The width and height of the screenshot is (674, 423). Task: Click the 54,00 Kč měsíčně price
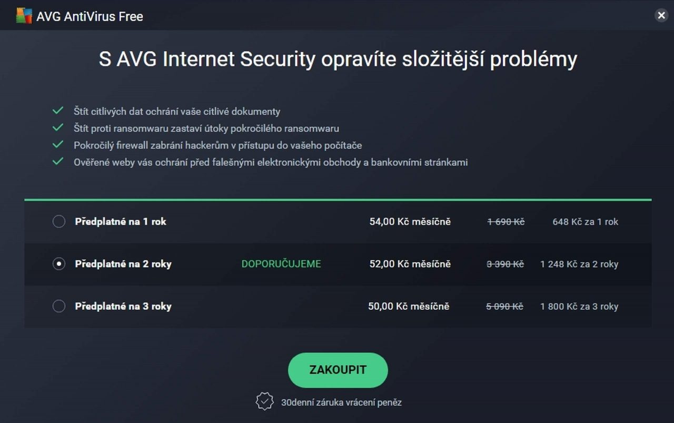(410, 222)
